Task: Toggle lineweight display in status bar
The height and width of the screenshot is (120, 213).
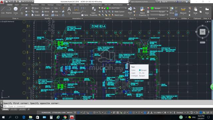Action: 114,113
